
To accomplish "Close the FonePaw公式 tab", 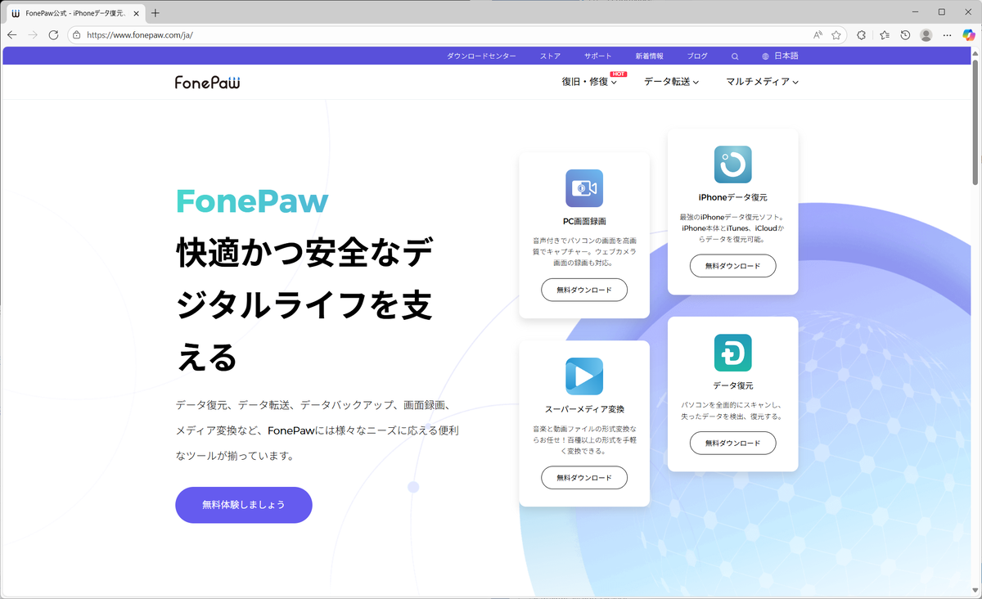I will pyautogui.click(x=135, y=12).
